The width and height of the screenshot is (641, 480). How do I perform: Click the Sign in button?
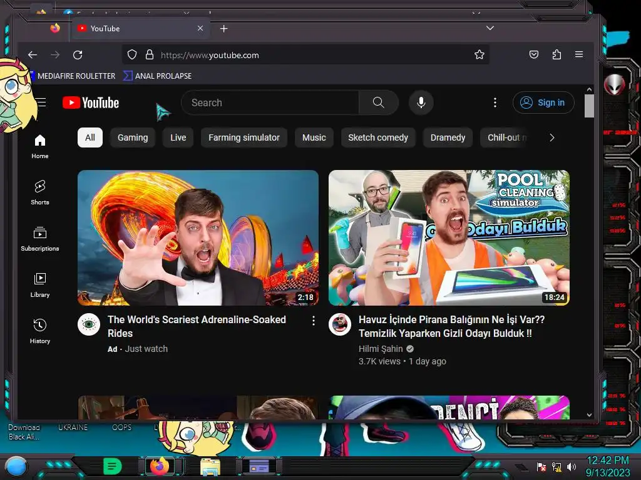pyautogui.click(x=543, y=102)
